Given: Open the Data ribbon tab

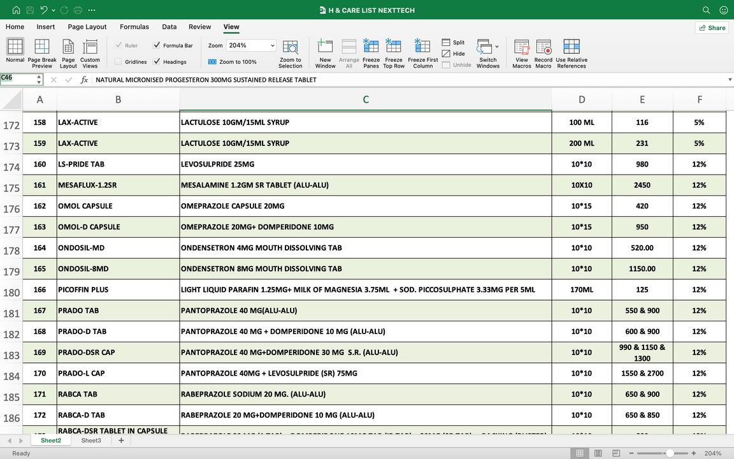Looking at the screenshot, I should pyautogui.click(x=169, y=27).
